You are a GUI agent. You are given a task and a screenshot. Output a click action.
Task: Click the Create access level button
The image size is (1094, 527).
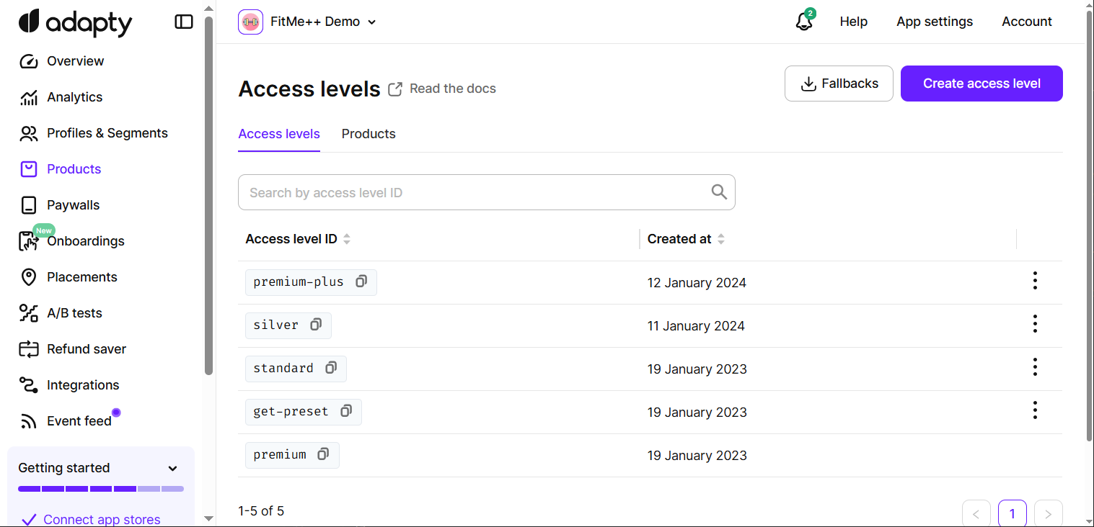981,83
